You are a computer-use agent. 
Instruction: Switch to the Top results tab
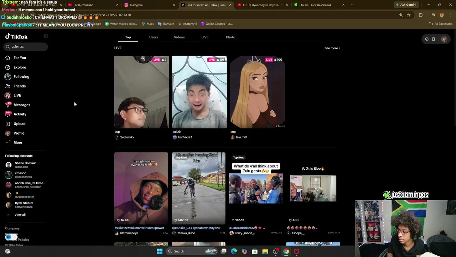point(128,37)
